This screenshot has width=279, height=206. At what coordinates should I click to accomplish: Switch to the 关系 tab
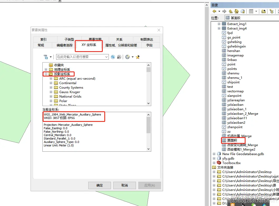click(119, 39)
